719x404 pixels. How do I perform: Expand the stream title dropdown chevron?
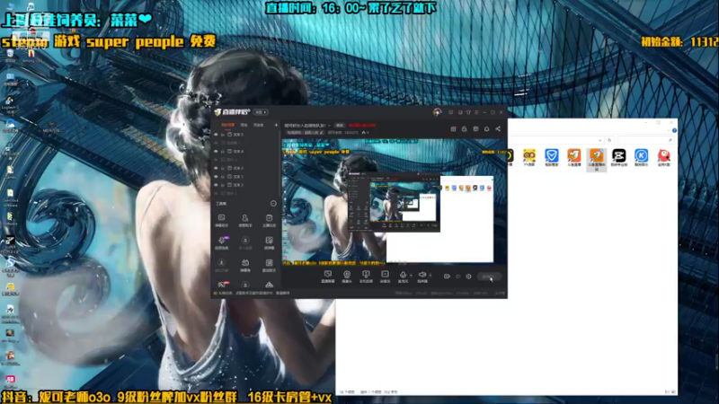pos(329,126)
